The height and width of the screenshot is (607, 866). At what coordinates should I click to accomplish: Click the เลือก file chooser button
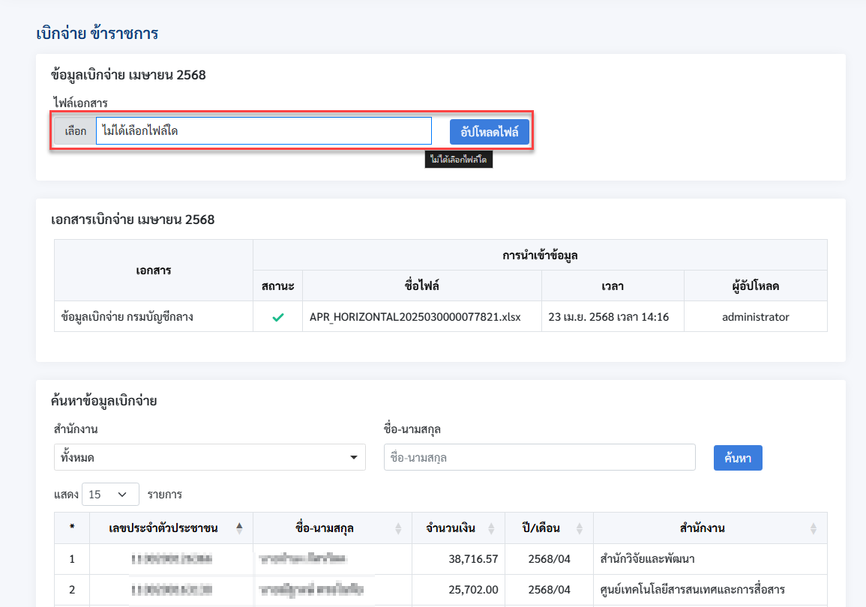tap(75, 131)
